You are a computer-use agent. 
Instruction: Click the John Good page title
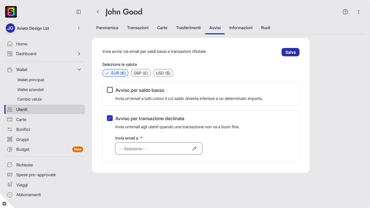[x=124, y=12]
